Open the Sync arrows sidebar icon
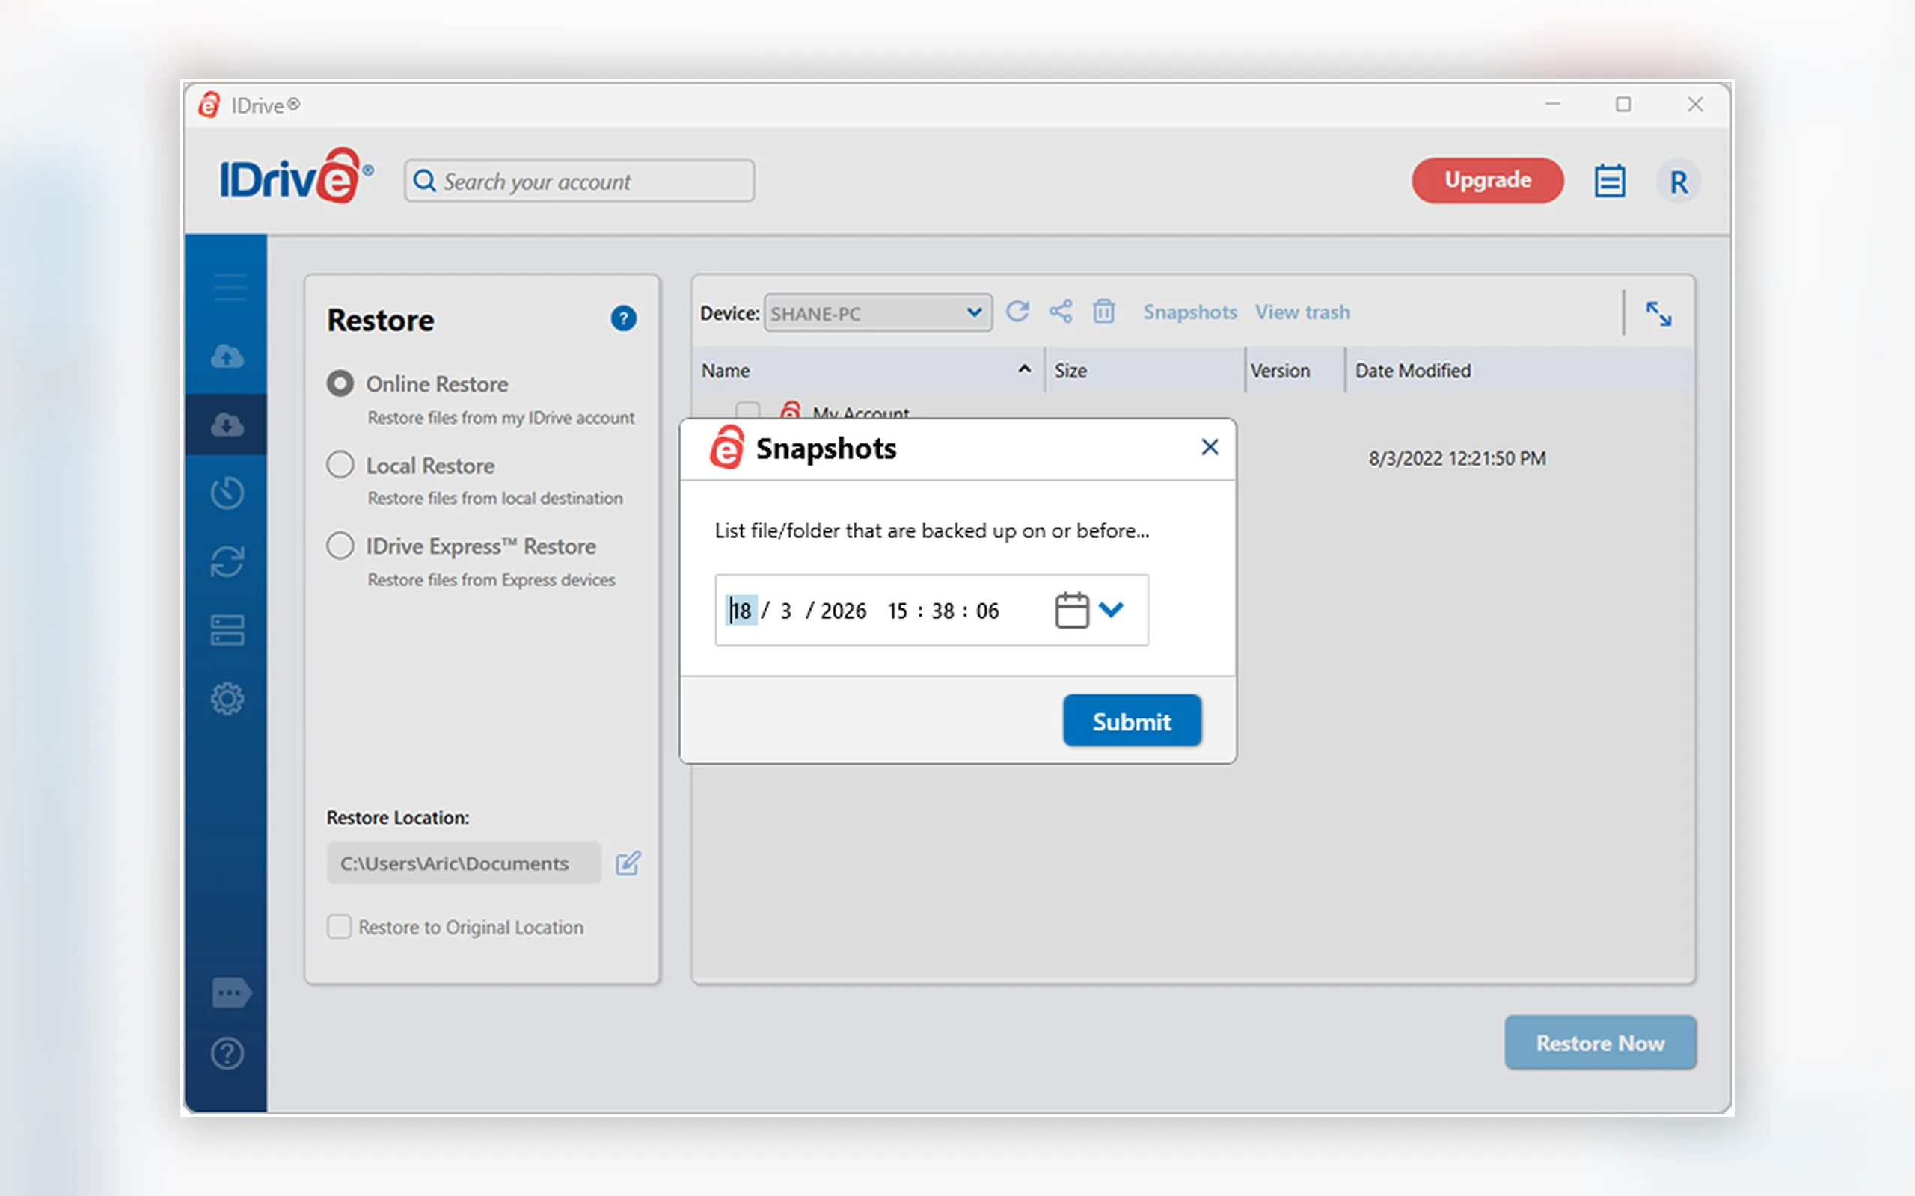This screenshot has width=1915, height=1196. point(227,561)
